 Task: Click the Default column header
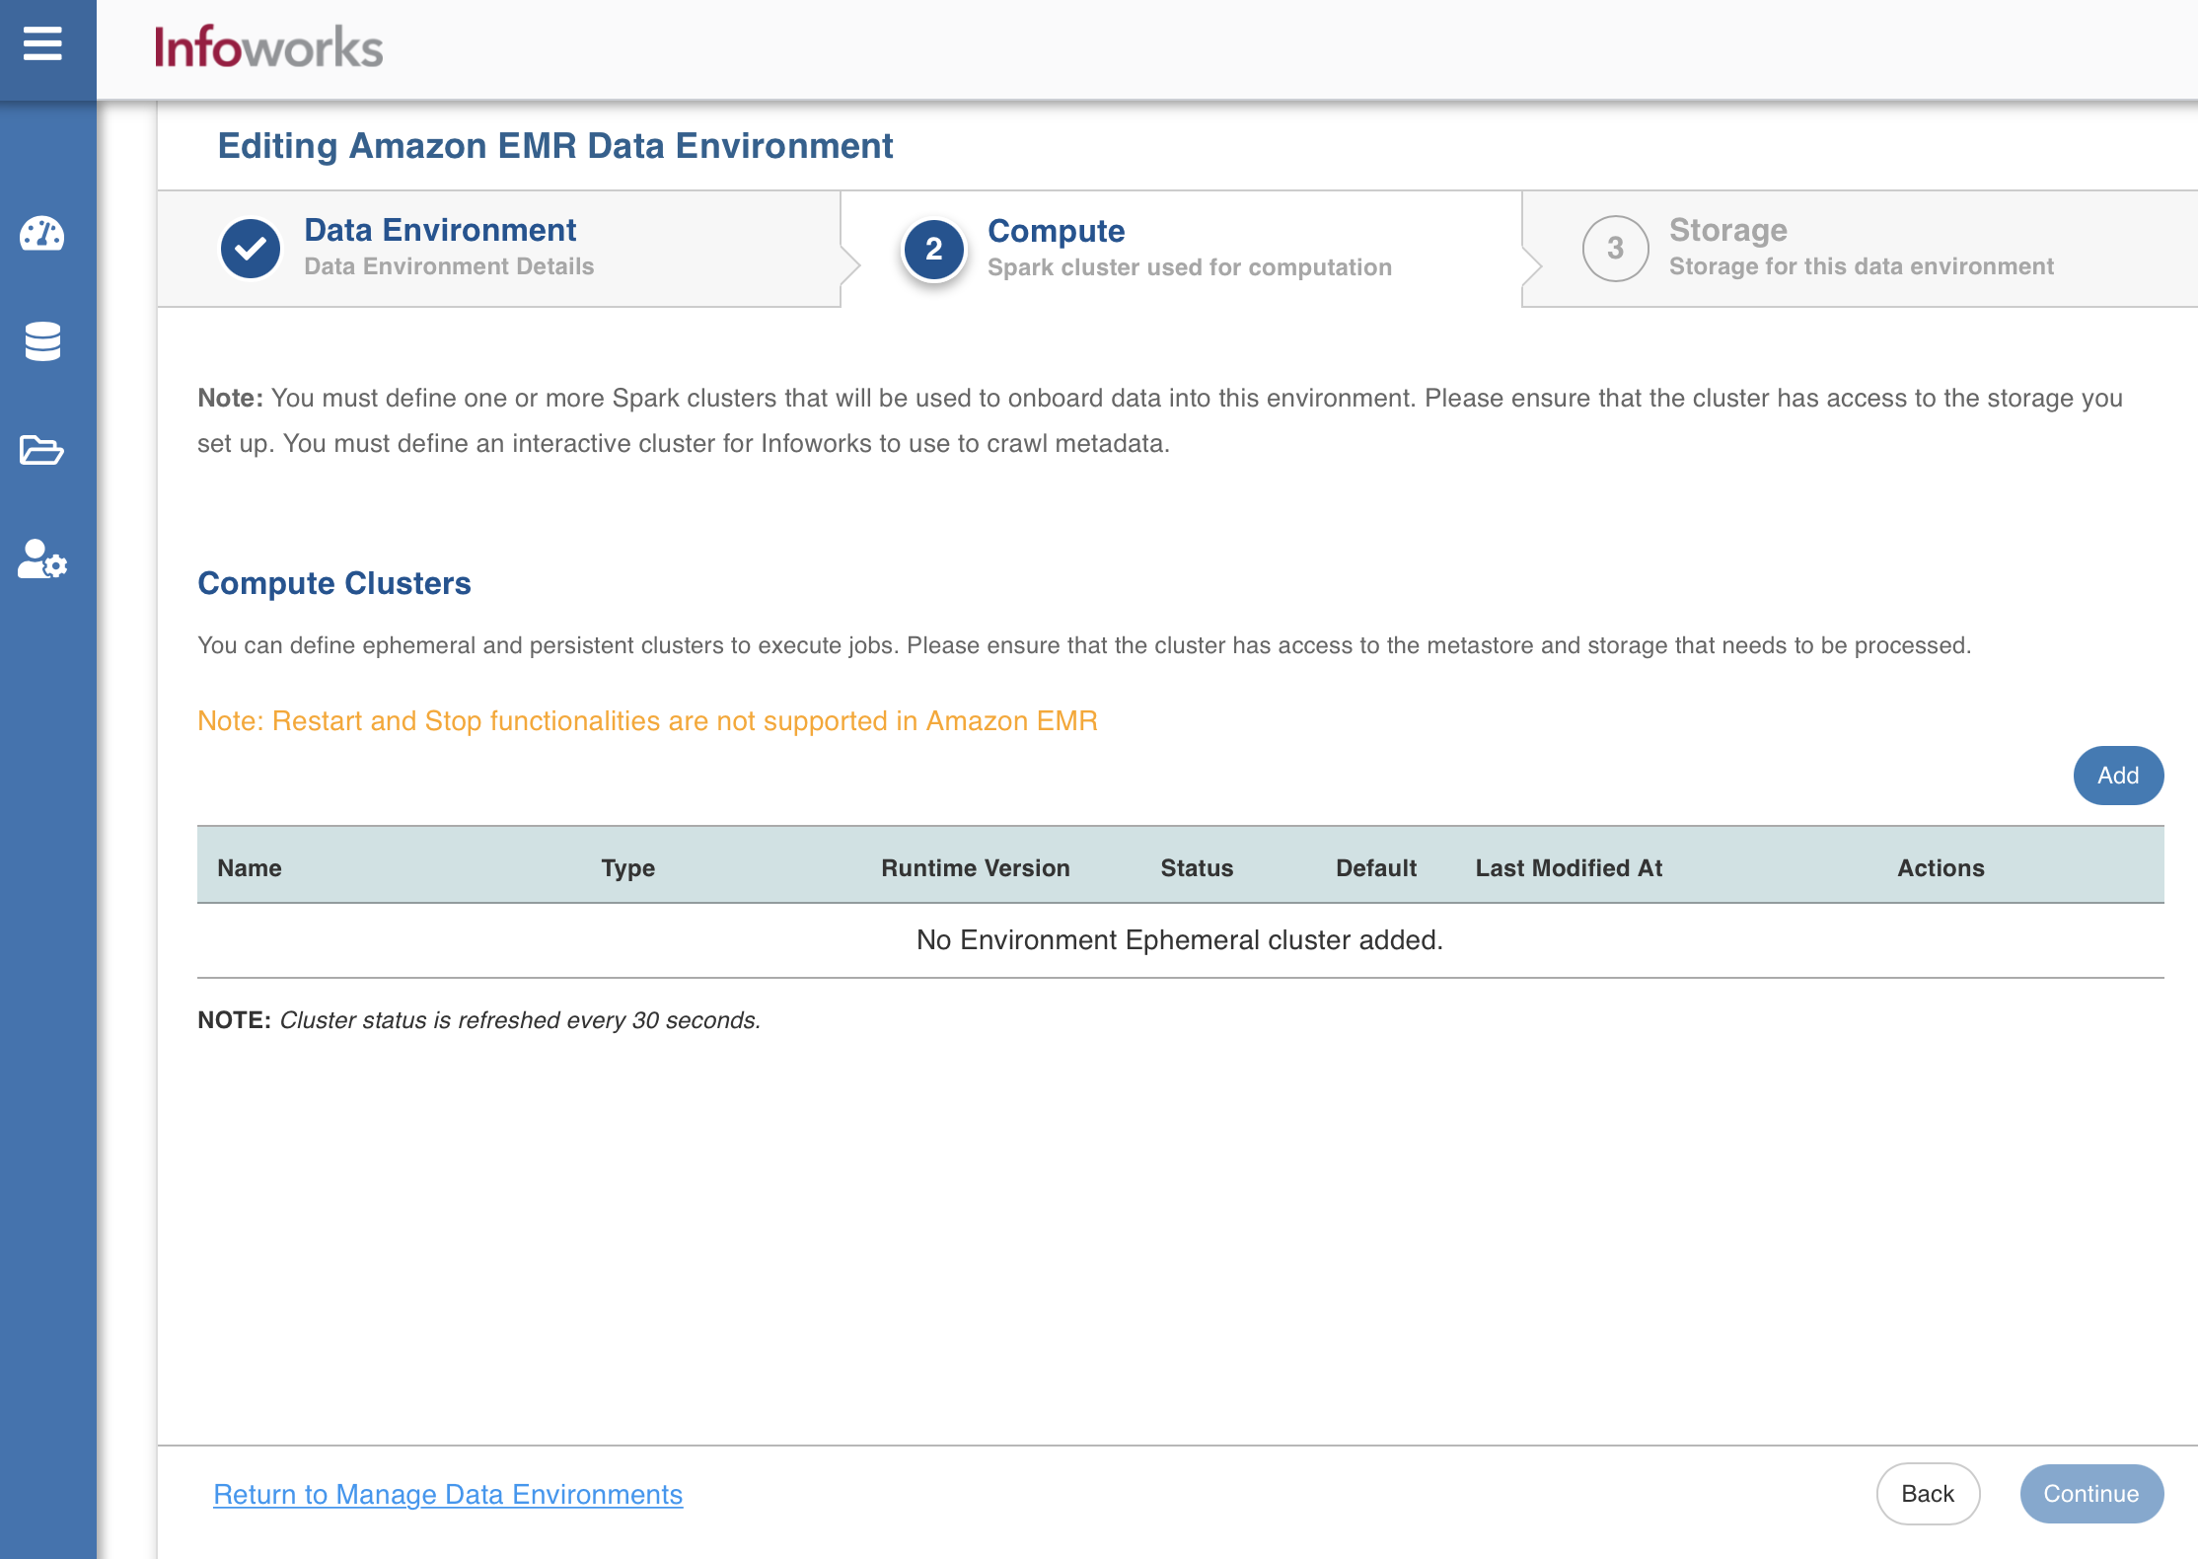1376,868
